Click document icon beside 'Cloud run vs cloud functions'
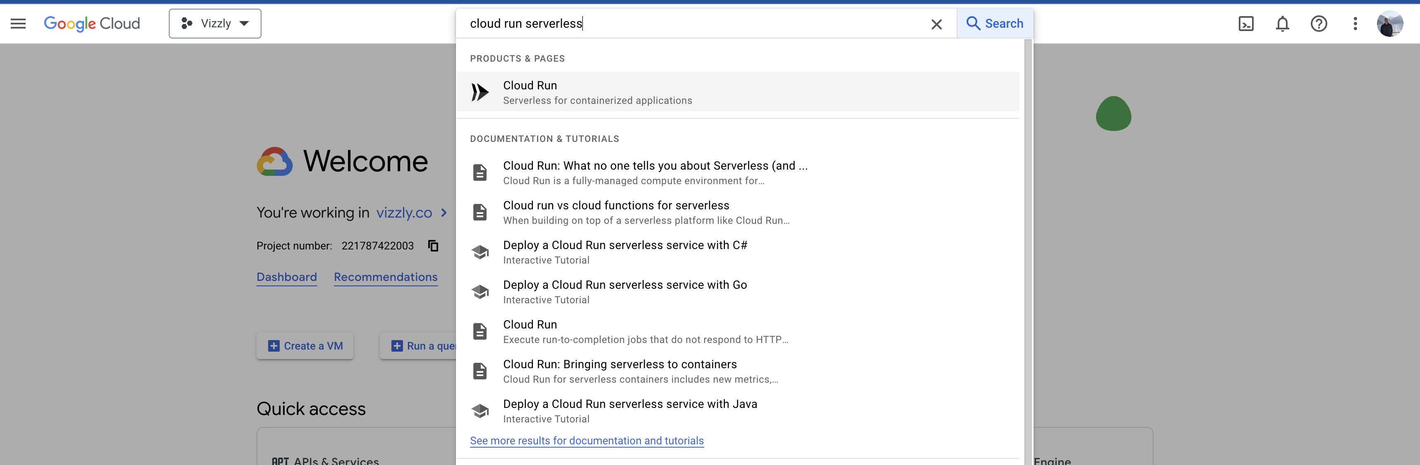Viewport: 1420px width, 465px height. tap(480, 212)
